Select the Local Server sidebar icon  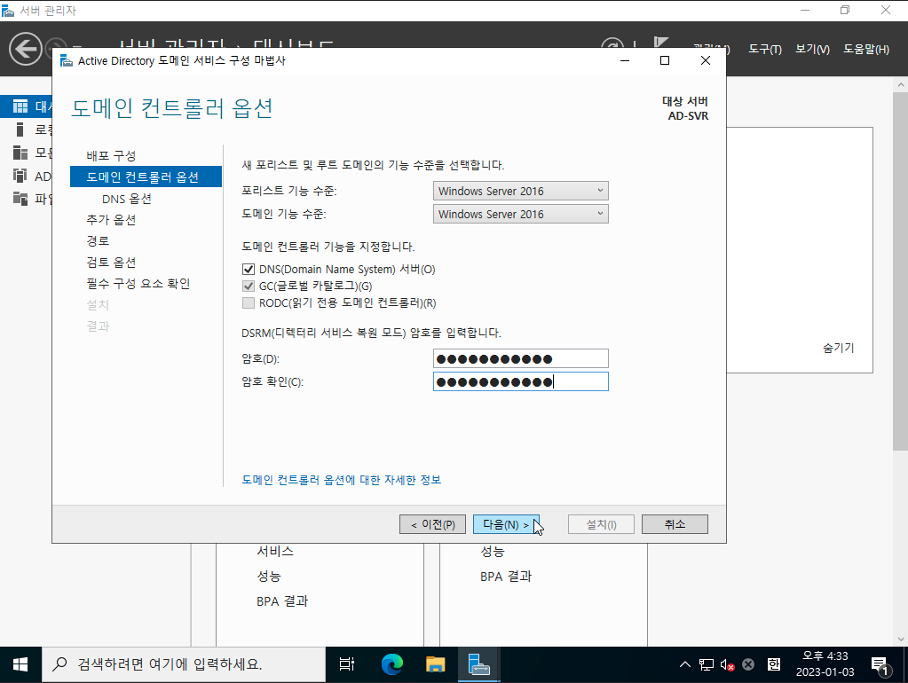20,130
